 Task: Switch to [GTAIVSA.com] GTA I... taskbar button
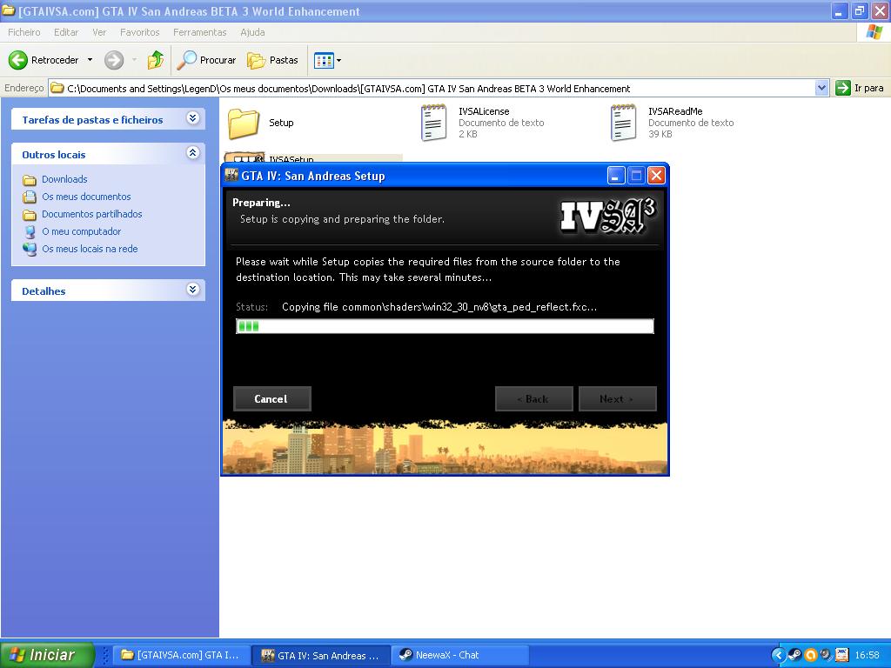click(182, 655)
